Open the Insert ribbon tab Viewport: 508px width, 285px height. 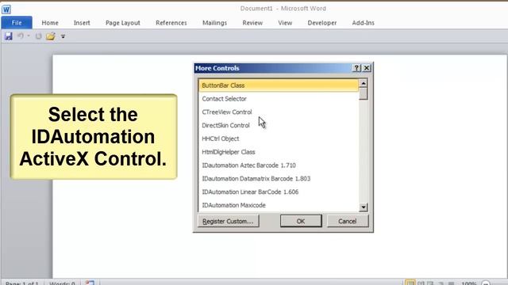(x=82, y=23)
